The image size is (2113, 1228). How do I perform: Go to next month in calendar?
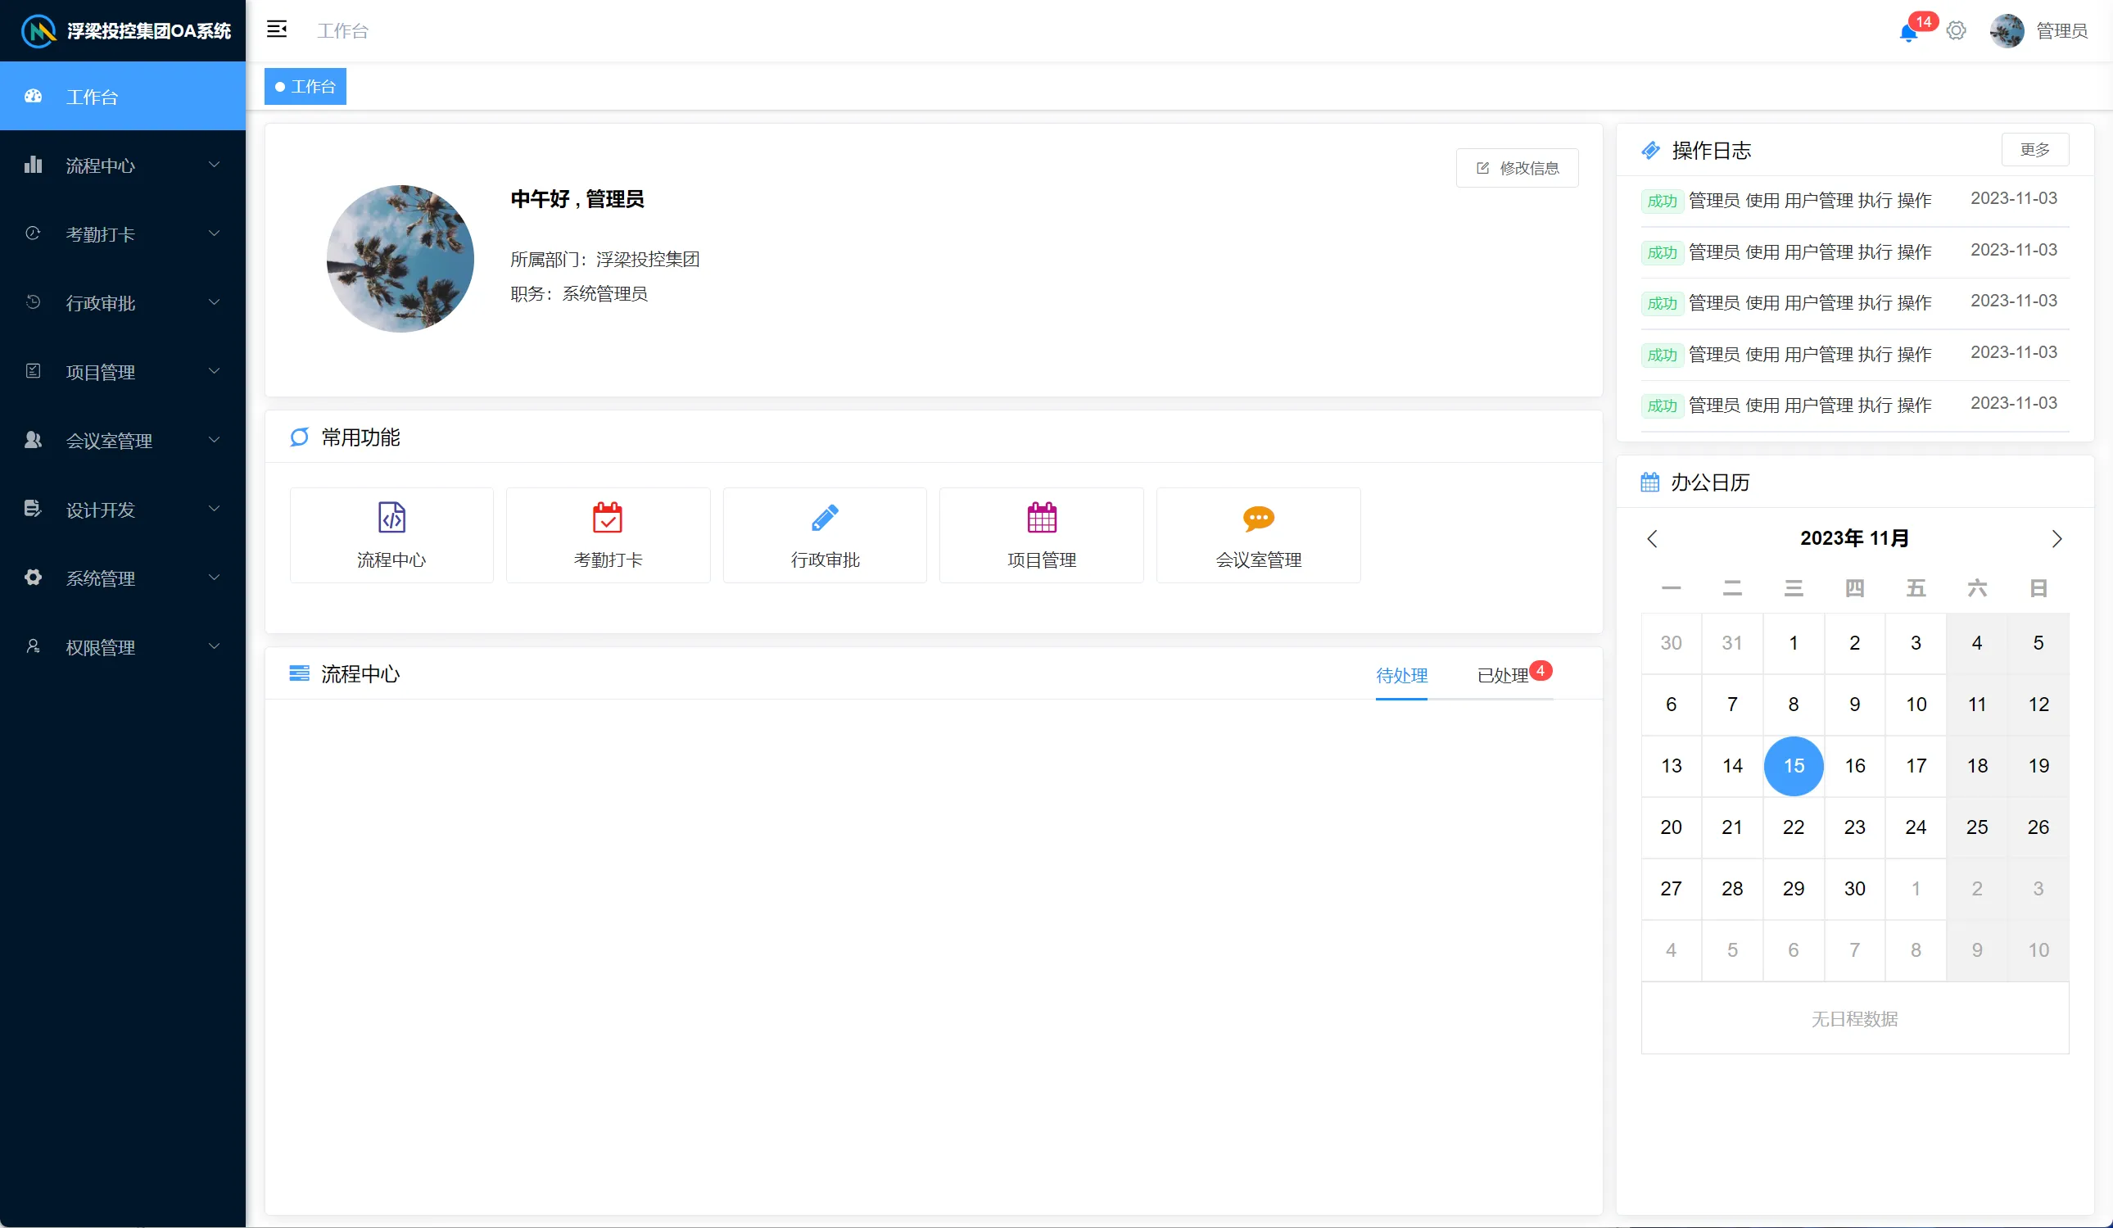point(2056,538)
